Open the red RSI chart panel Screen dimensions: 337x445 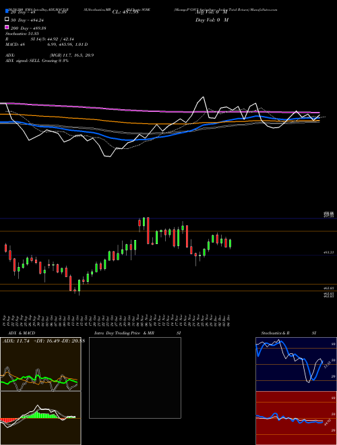(x=296, y=418)
